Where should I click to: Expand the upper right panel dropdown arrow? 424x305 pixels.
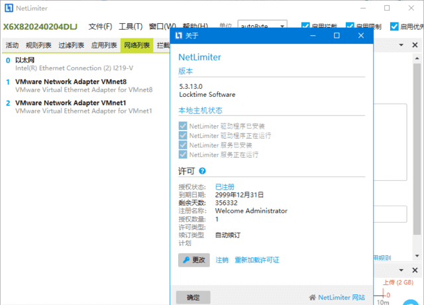pos(401,45)
